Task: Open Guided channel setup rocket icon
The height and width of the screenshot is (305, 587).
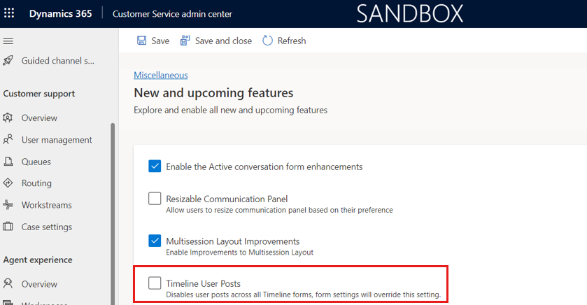Action: click(8, 61)
